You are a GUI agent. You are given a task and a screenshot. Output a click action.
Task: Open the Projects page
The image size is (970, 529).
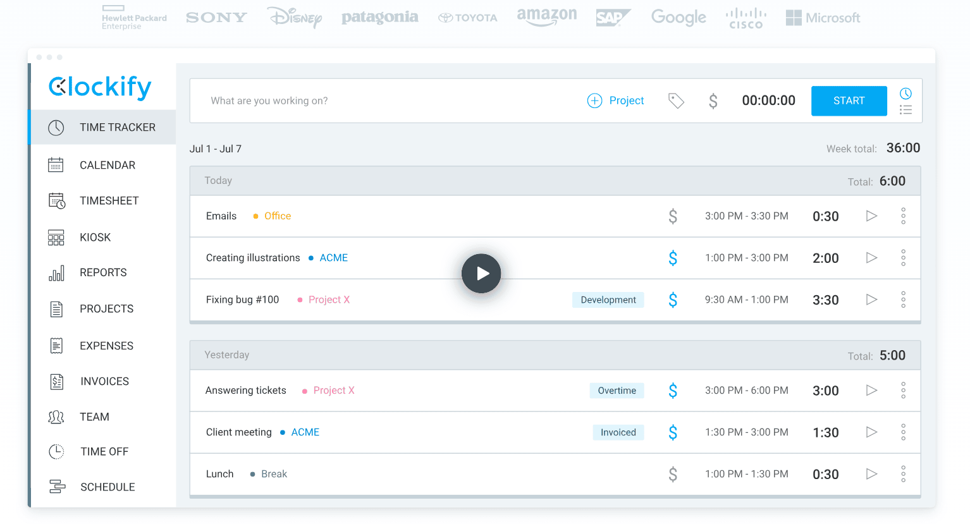103,308
